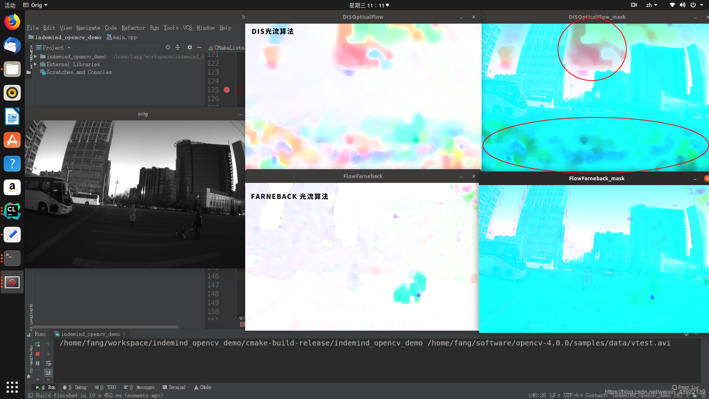Open the Terminal tool window
709x399 pixels.
(174, 387)
